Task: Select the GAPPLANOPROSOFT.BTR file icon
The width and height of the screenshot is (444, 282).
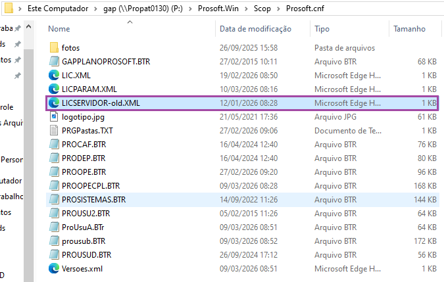Action: (54, 61)
